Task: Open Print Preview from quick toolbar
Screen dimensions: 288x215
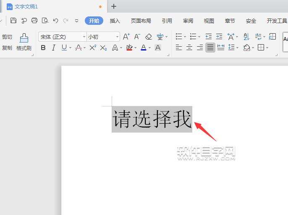Action: click(x=45, y=21)
